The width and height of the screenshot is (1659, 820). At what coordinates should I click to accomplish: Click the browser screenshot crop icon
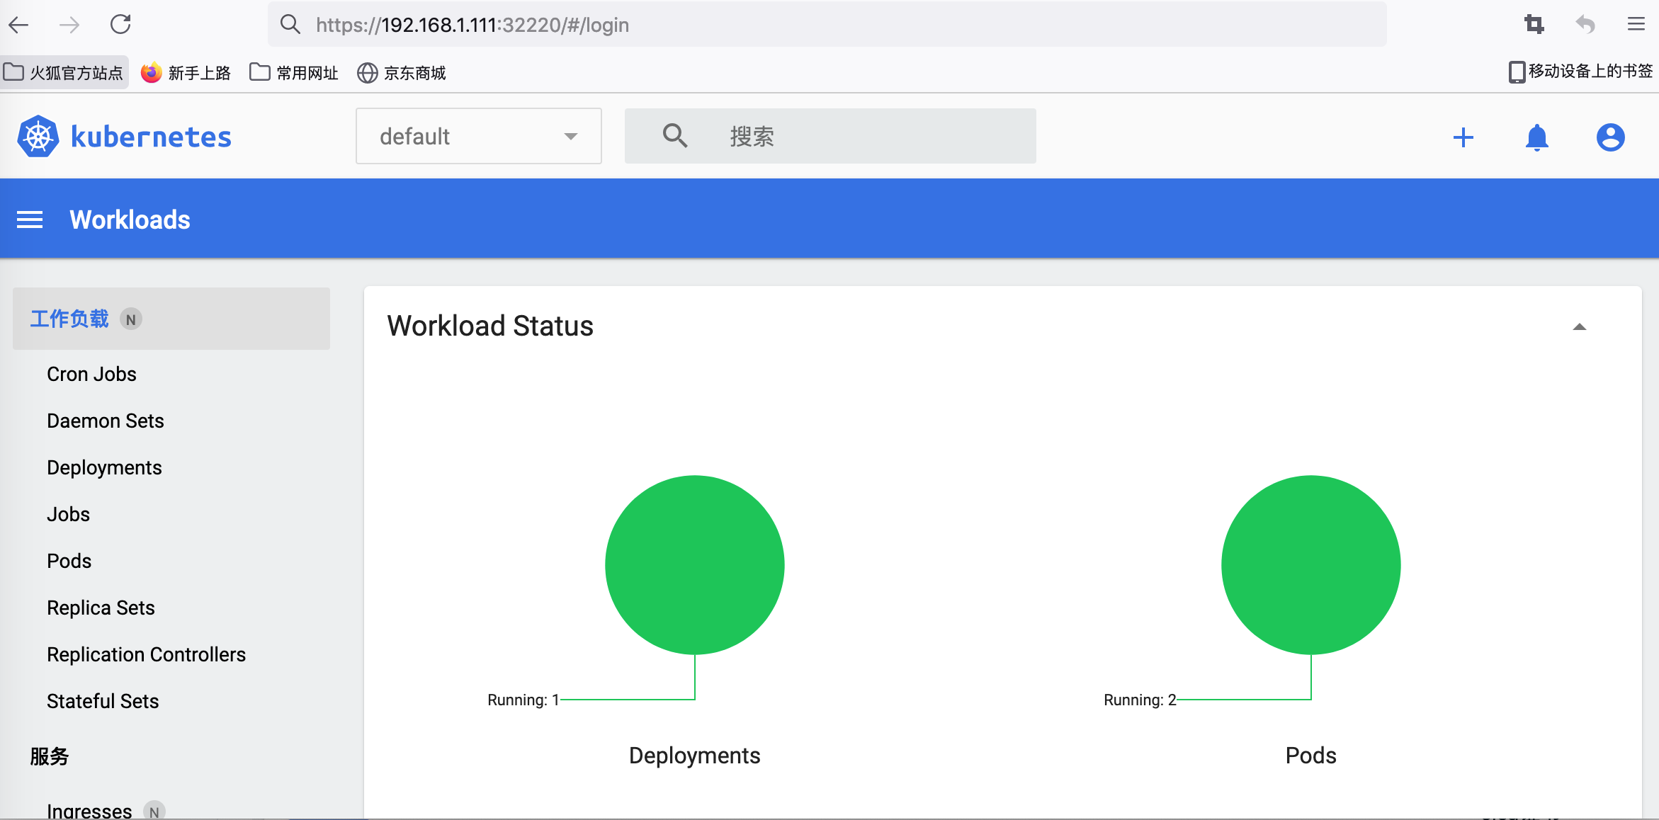[1534, 25]
